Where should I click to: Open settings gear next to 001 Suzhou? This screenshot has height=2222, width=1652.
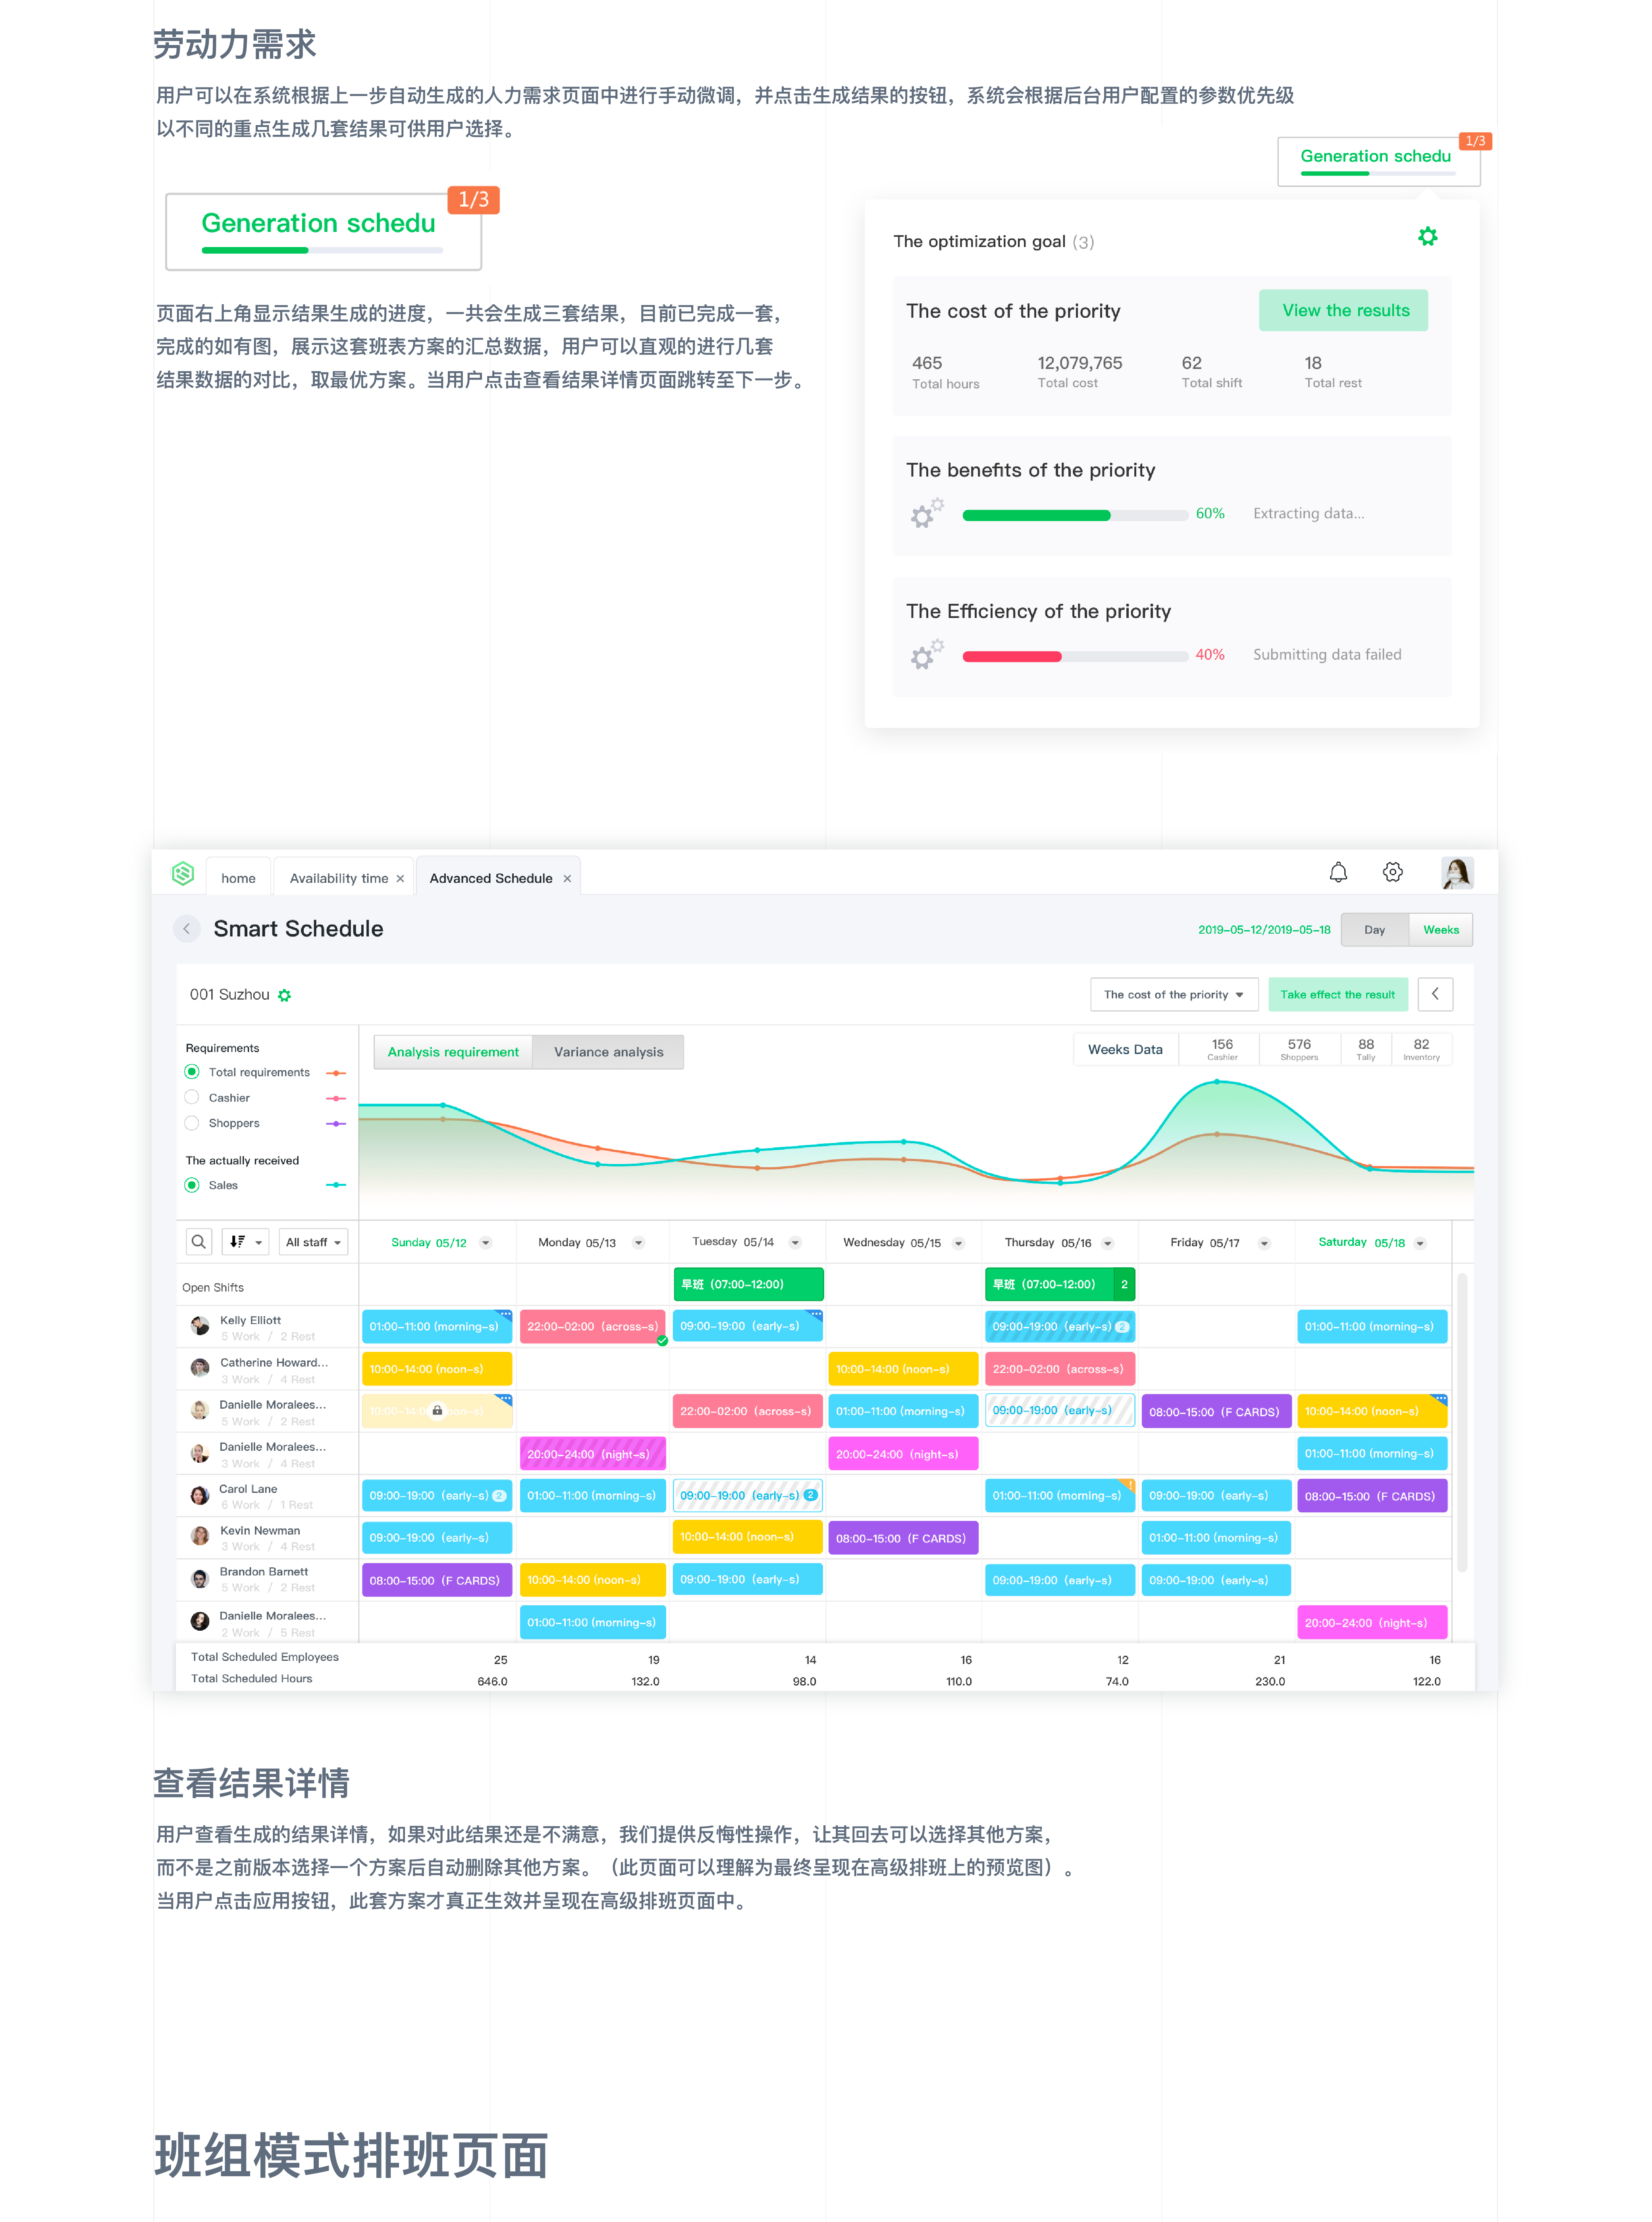[x=285, y=994]
